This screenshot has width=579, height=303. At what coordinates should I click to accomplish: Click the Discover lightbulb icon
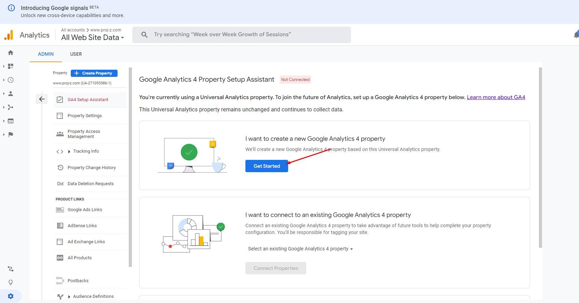point(11,283)
